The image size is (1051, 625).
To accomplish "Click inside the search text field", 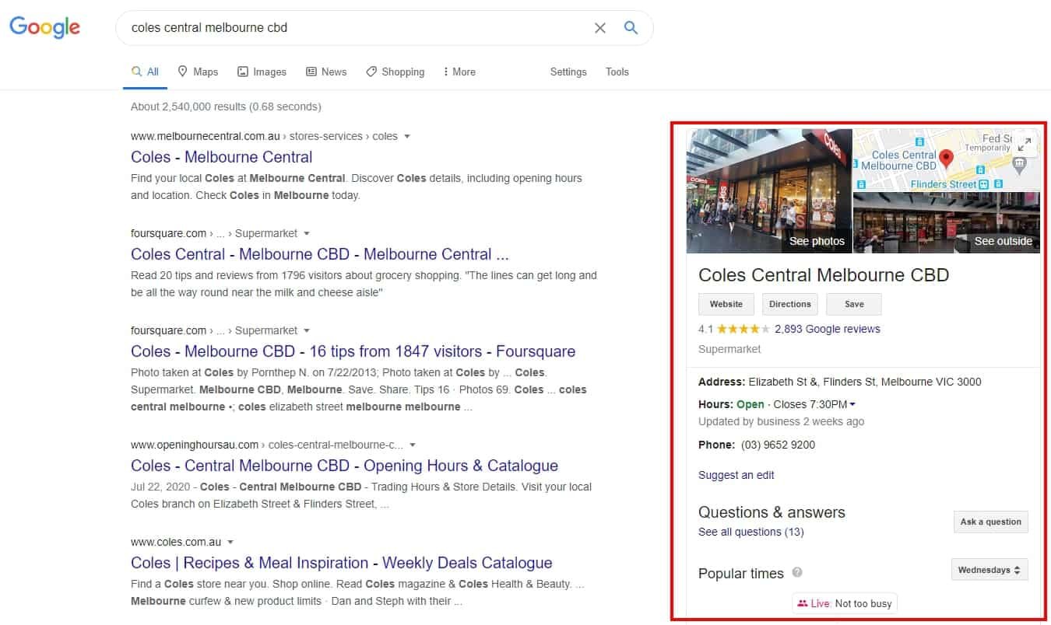I will pyautogui.click(x=350, y=28).
